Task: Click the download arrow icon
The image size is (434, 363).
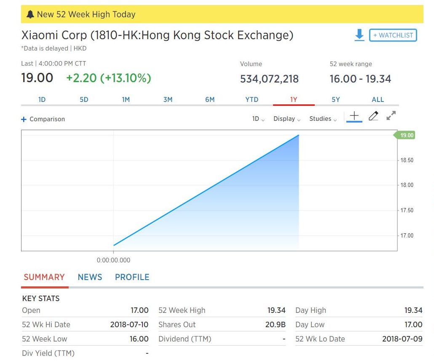Action: point(359,35)
